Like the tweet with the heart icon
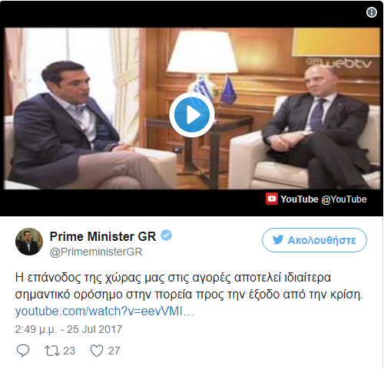384x369 pixels. (x=97, y=351)
